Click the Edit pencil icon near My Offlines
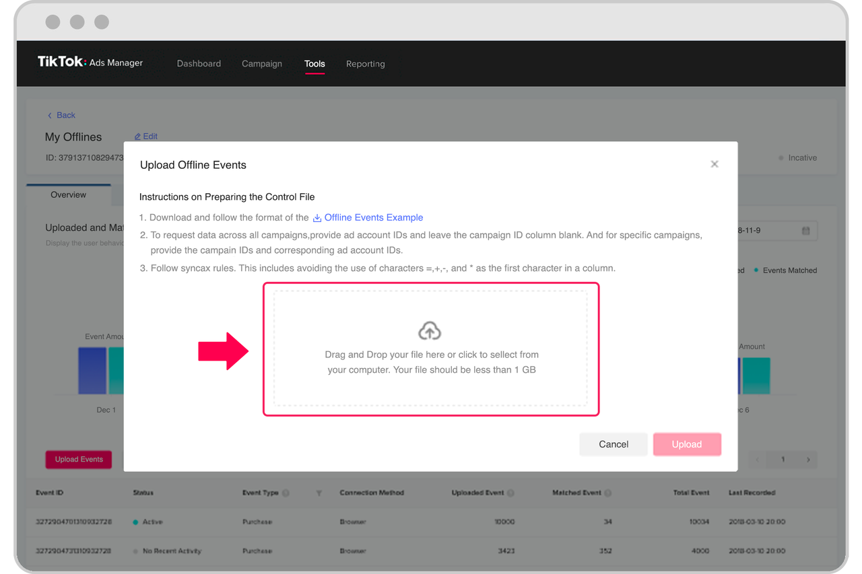The height and width of the screenshot is (574, 862). [136, 136]
